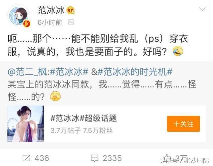Image resolution: width=213 pixels, height=166 pixels.
Task: Open the @范二_枫 user mention
Action: 28,72
